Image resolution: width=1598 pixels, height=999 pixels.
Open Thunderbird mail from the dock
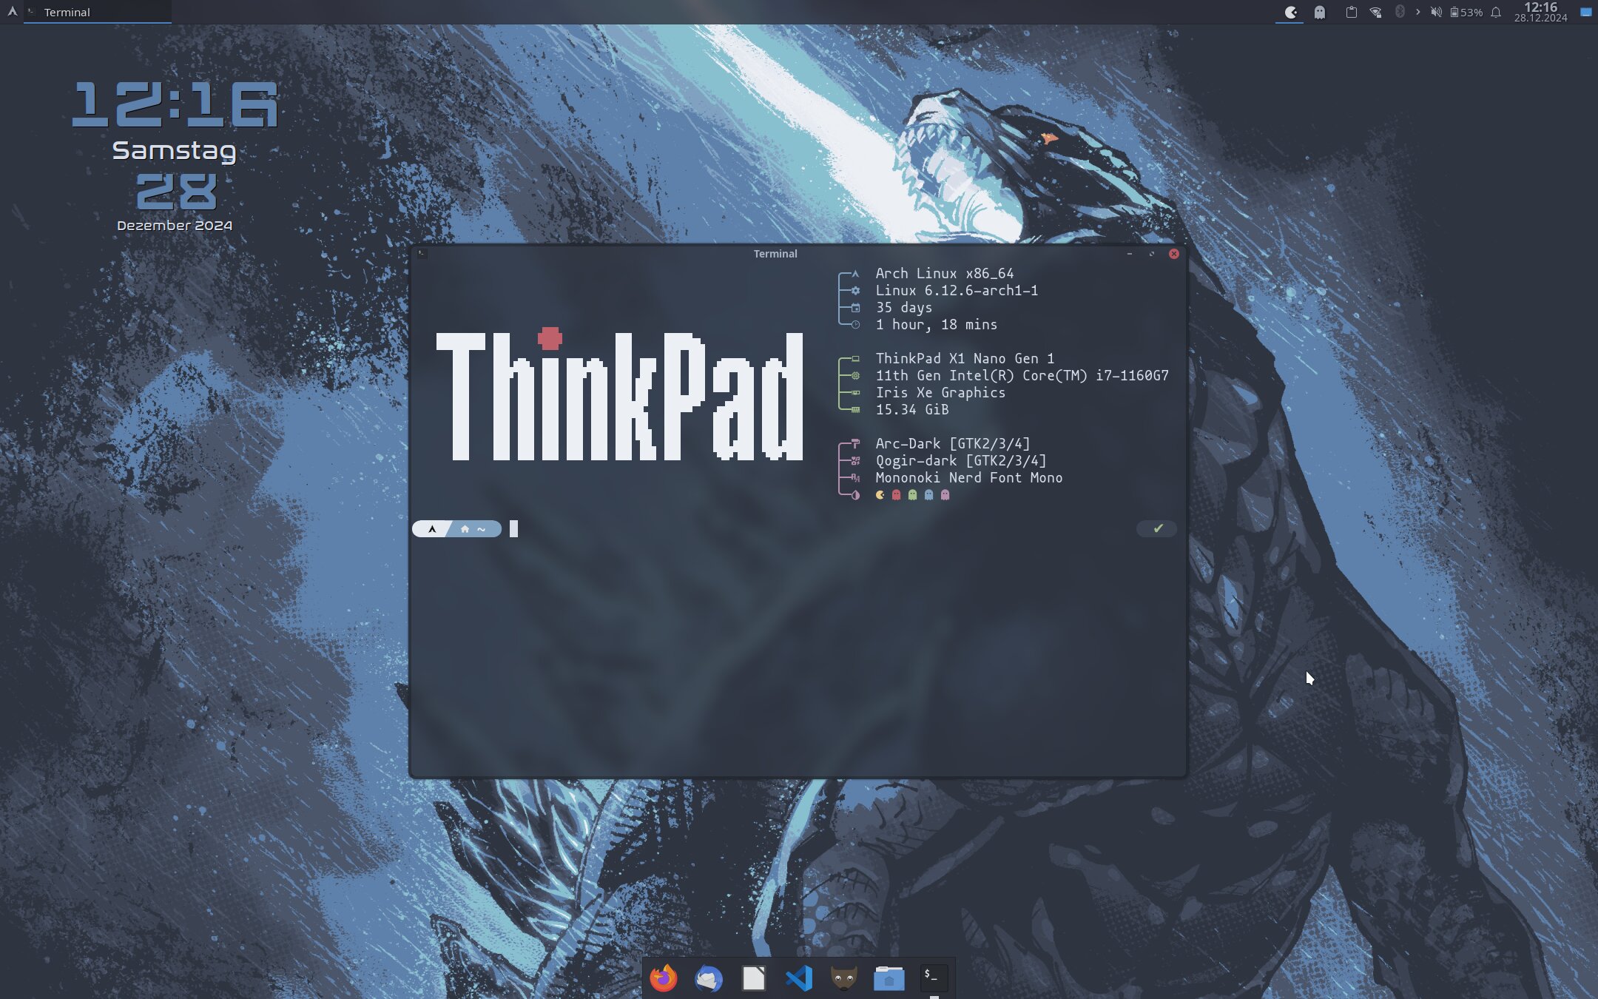(x=708, y=978)
